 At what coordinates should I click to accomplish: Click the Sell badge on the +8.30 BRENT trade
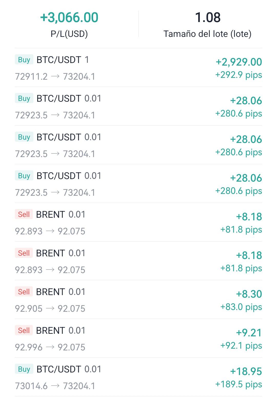coord(24,292)
